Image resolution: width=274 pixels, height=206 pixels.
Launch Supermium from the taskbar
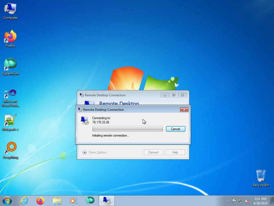(90, 201)
